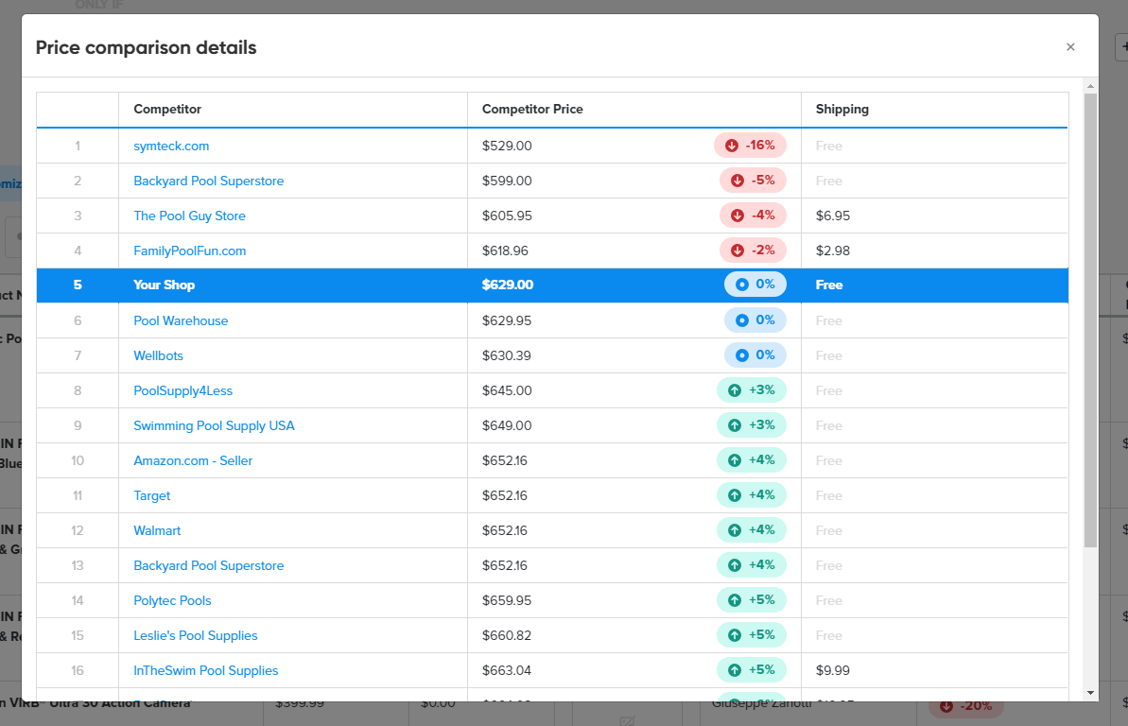The width and height of the screenshot is (1128, 726).
Task: Click the -16% price difference badge
Action: (751, 146)
